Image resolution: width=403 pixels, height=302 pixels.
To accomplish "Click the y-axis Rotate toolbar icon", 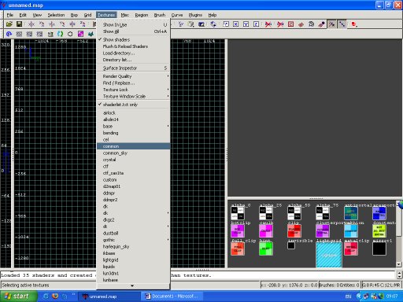I will click(x=62, y=24).
